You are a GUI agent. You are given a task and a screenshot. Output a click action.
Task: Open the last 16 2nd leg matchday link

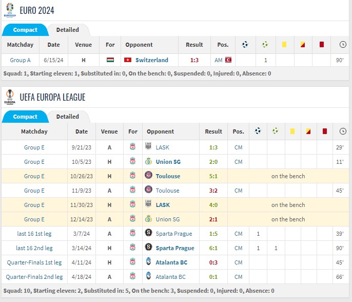tap(34, 248)
